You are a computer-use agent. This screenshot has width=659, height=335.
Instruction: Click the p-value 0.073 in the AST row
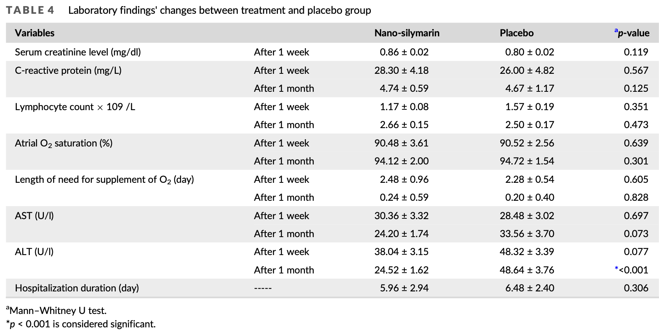(x=636, y=234)
